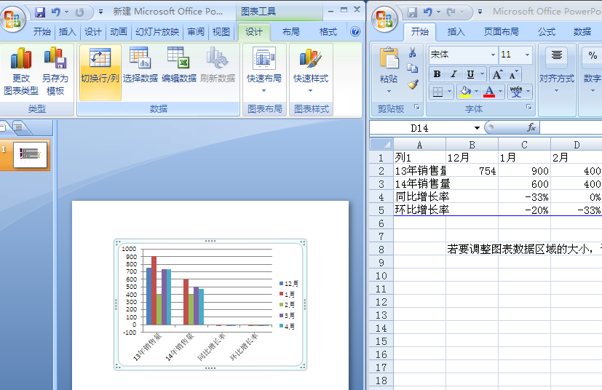Switch to Excel 页面布局 tab

click(502, 31)
